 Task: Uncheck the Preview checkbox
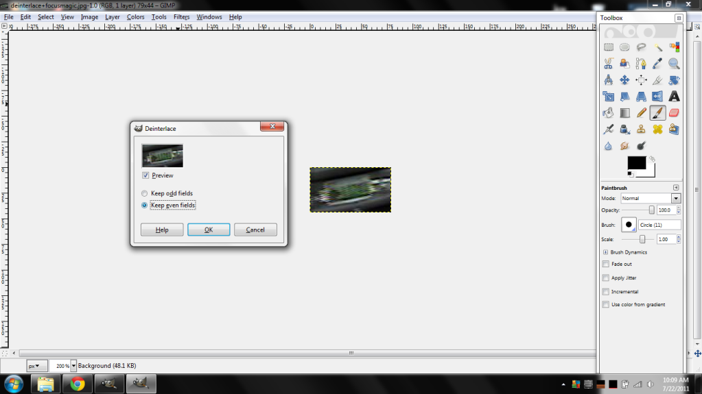[145, 175]
